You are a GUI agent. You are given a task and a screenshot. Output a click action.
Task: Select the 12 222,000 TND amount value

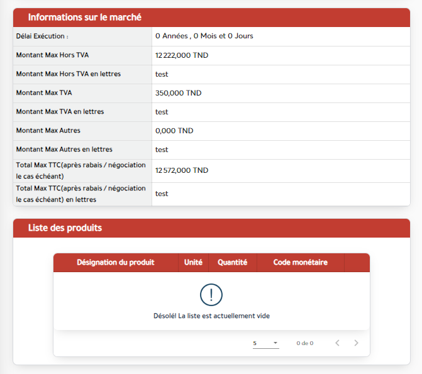tap(182, 55)
